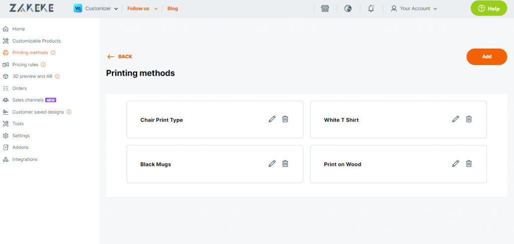This screenshot has height=244, width=514.
Task: Delete the Chair Print Type method
Action: (285, 119)
